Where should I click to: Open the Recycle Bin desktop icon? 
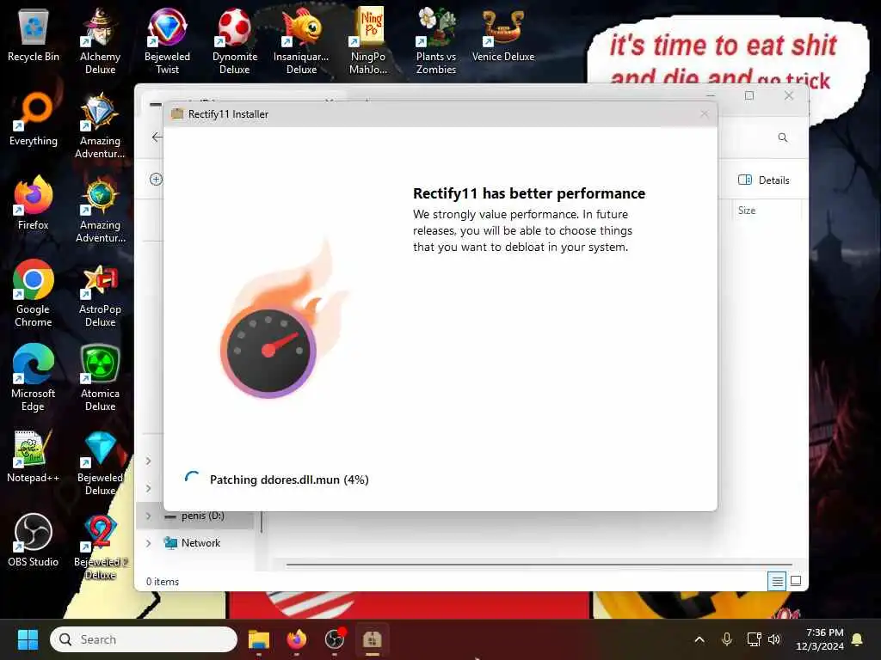click(34, 36)
